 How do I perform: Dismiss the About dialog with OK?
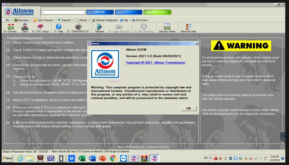tap(188, 108)
